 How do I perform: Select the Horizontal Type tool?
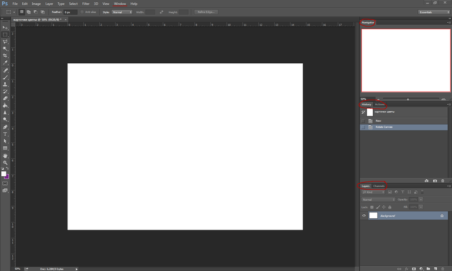(x=5, y=134)
